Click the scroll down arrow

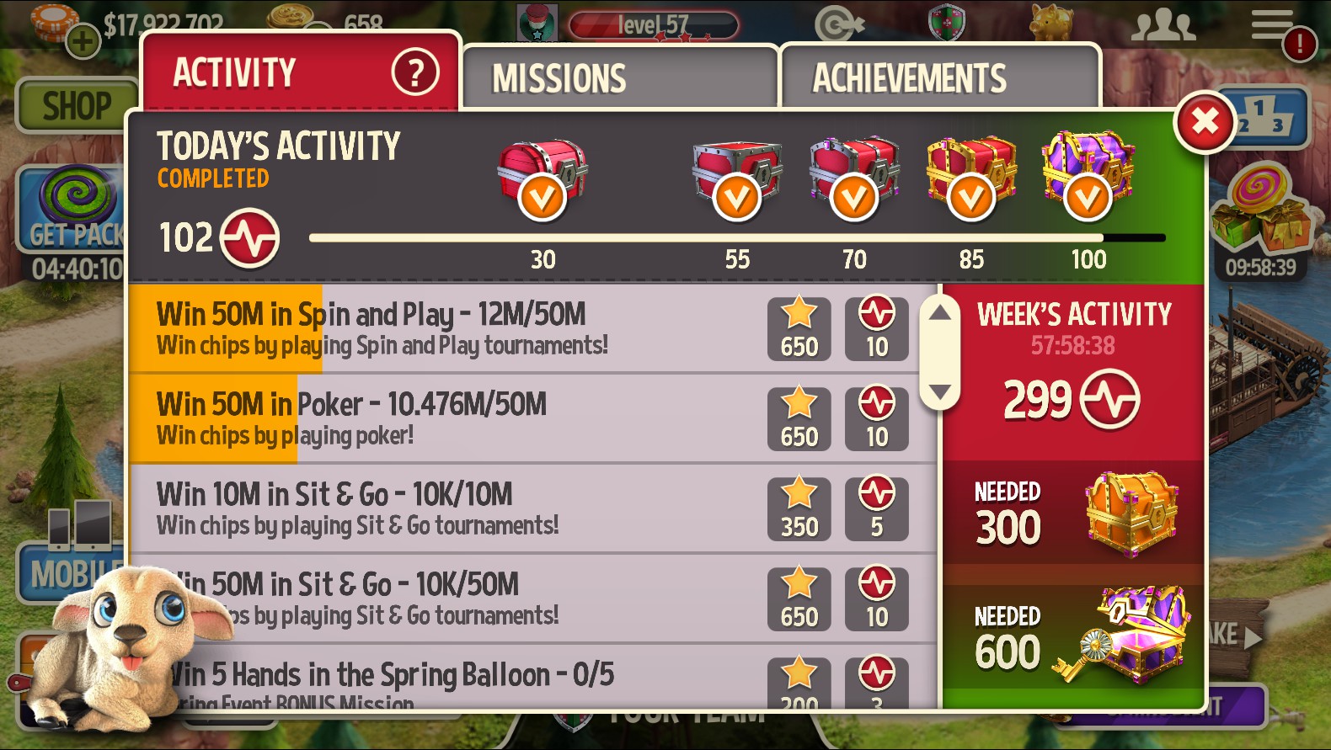tap(940, 392)
